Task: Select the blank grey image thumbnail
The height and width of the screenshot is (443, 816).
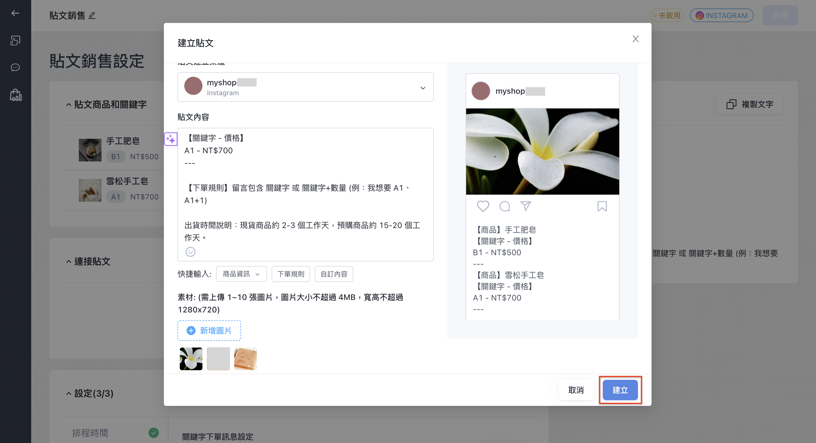Action: point(218,359)
